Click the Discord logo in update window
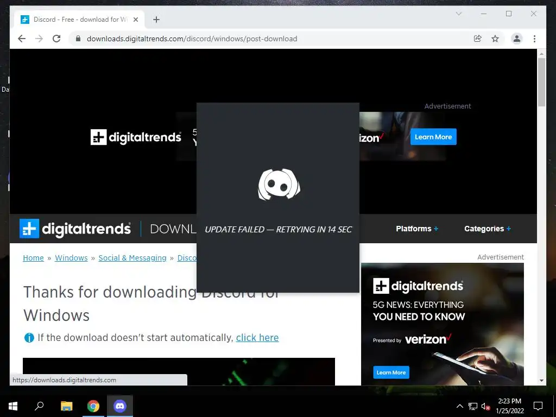 point(279,185)
